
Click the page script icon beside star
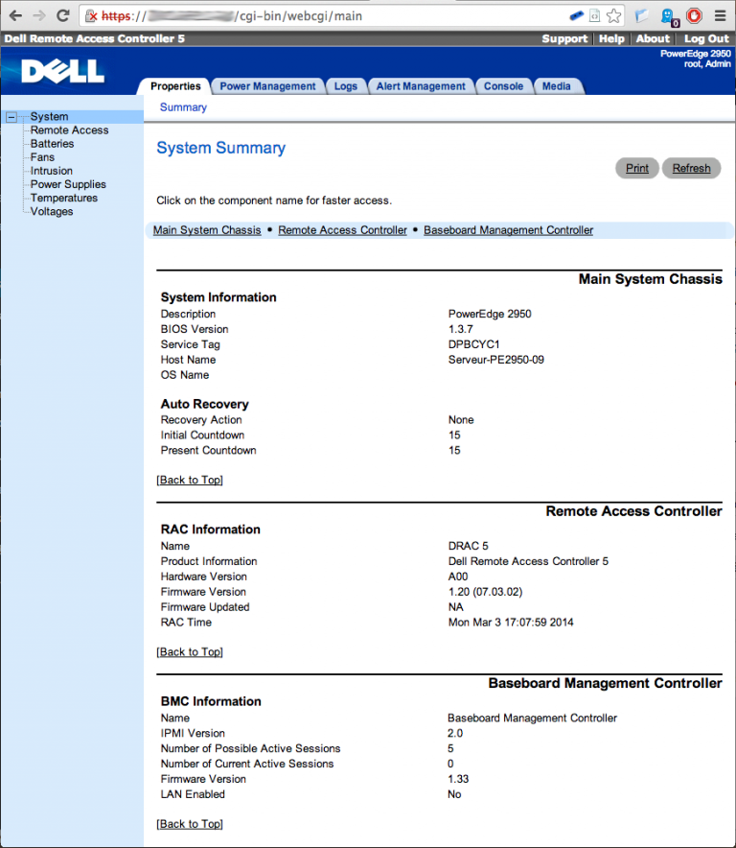594,16
